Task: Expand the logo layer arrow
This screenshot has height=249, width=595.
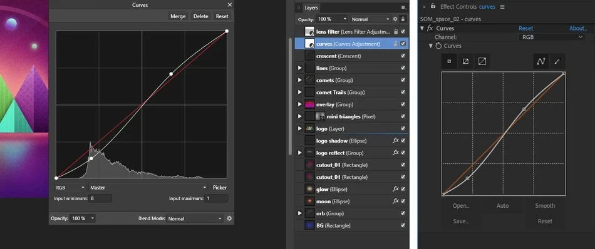Action: pyautogui.click(x=300, y=129)
